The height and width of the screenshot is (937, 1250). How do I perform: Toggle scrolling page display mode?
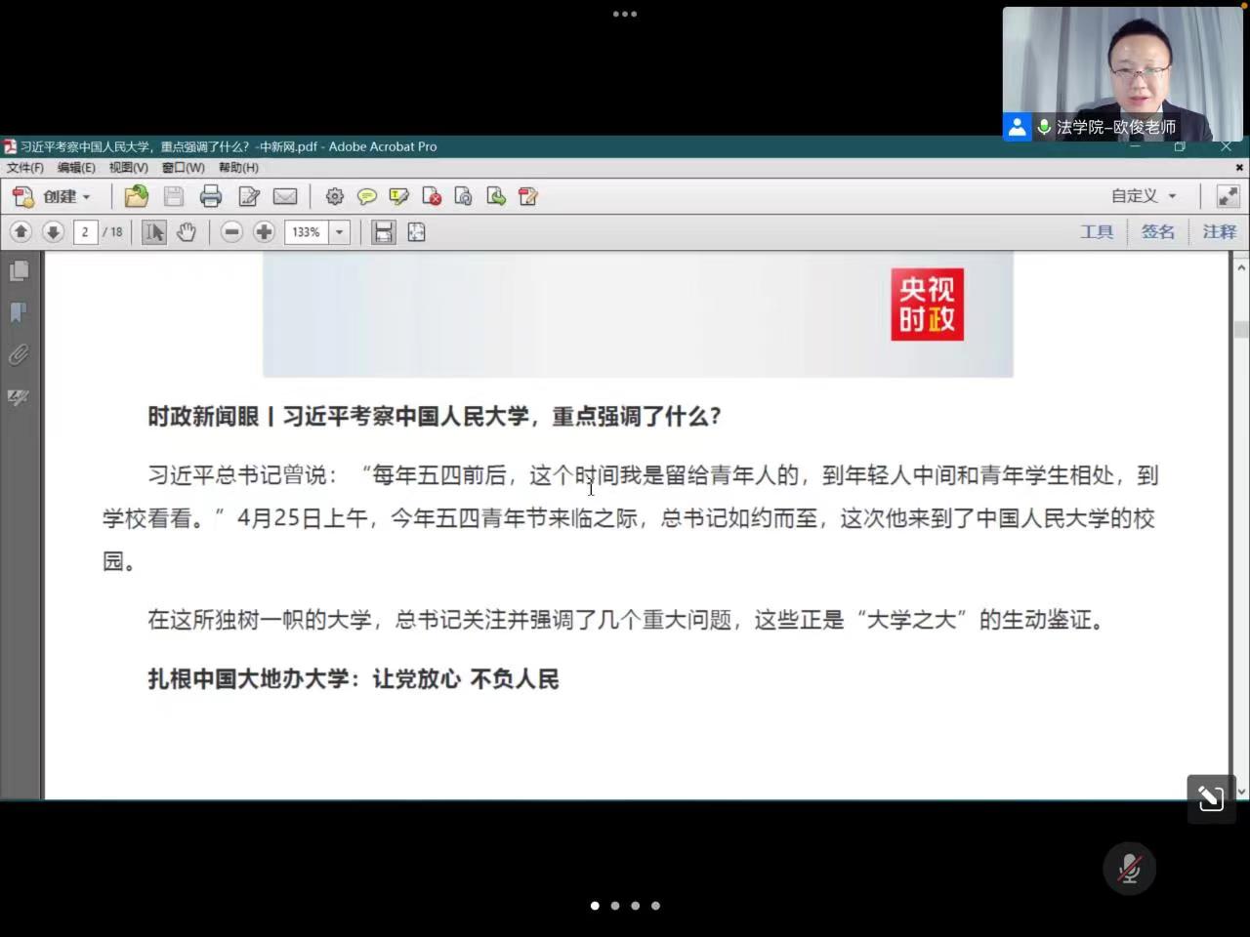(384, 232)
